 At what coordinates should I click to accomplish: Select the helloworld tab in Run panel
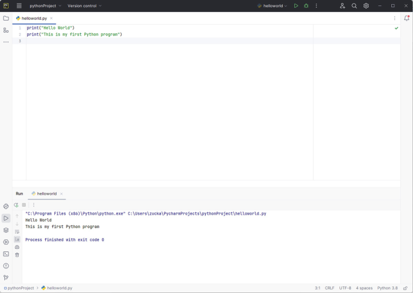[x=46, y=194]
